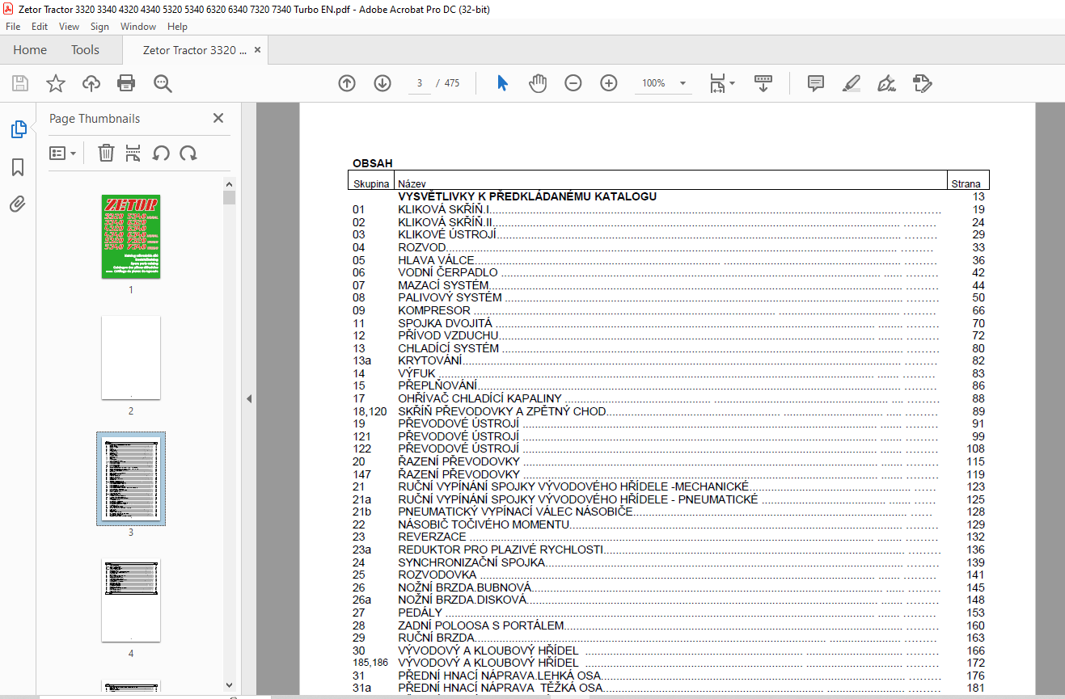The width and height of the screenshot is (1065, 699).
Task: Select the page 3 thumbnail
Action: coord(131,478)
